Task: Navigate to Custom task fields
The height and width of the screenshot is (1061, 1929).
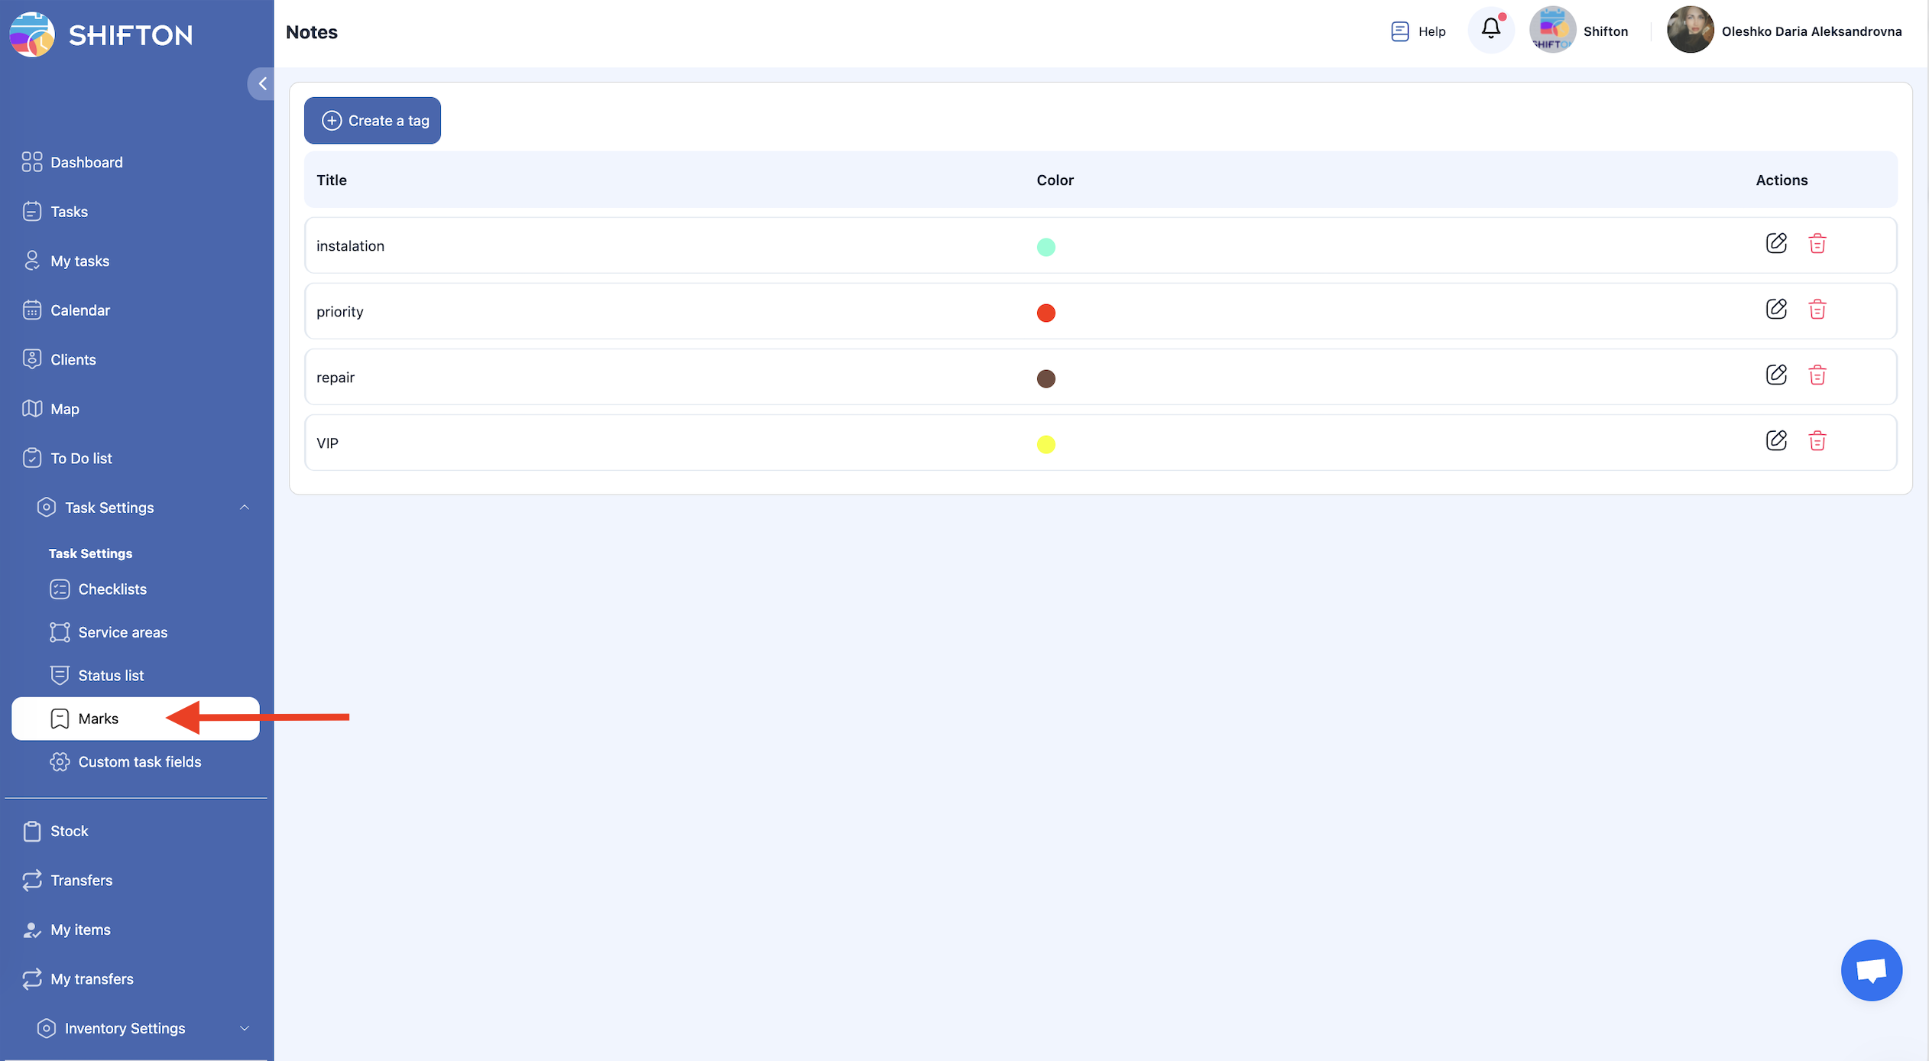Action: click(x=140, y=762)
